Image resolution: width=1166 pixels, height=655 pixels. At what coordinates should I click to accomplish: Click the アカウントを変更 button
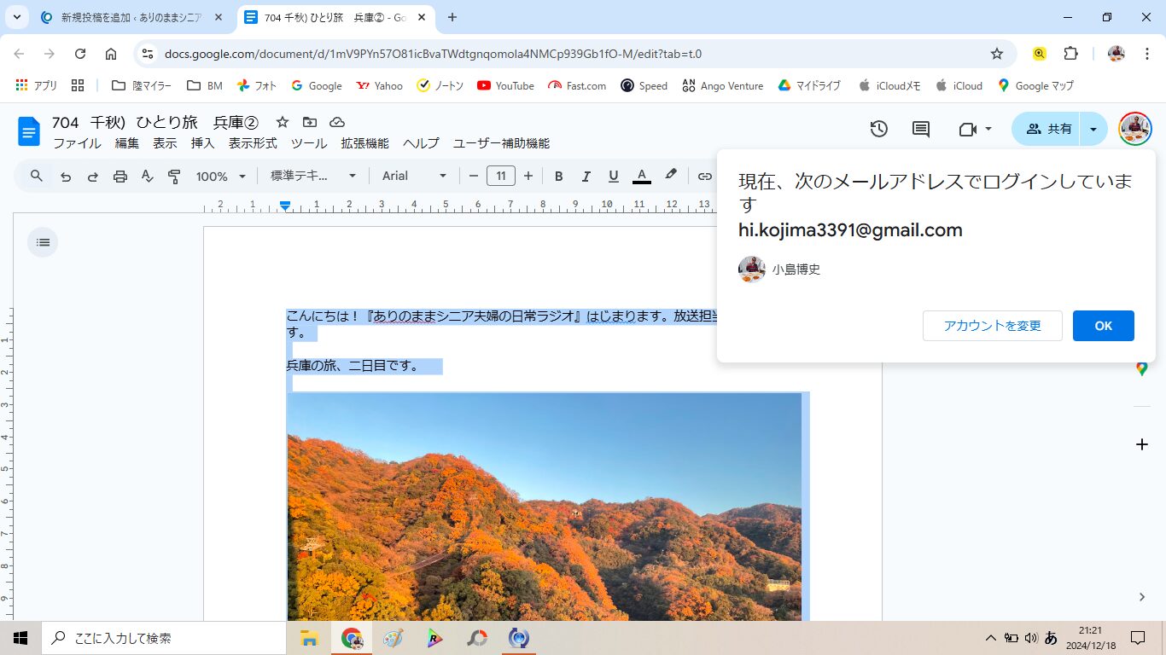[992, 326]
